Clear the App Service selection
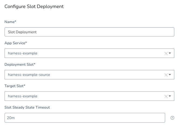 pyautogui.click(x=166, y=54)
